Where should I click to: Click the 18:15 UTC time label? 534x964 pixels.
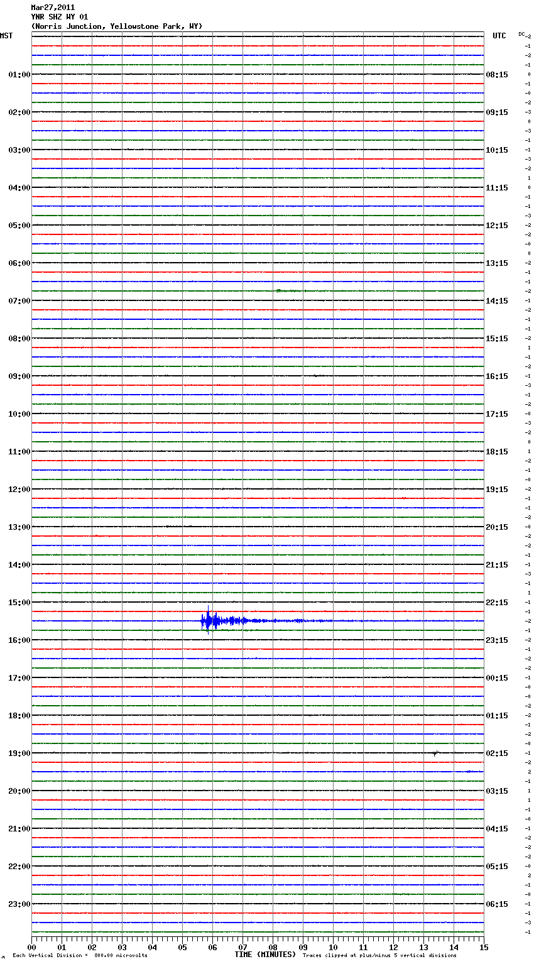pyautogui.click(x=497, y=452)
